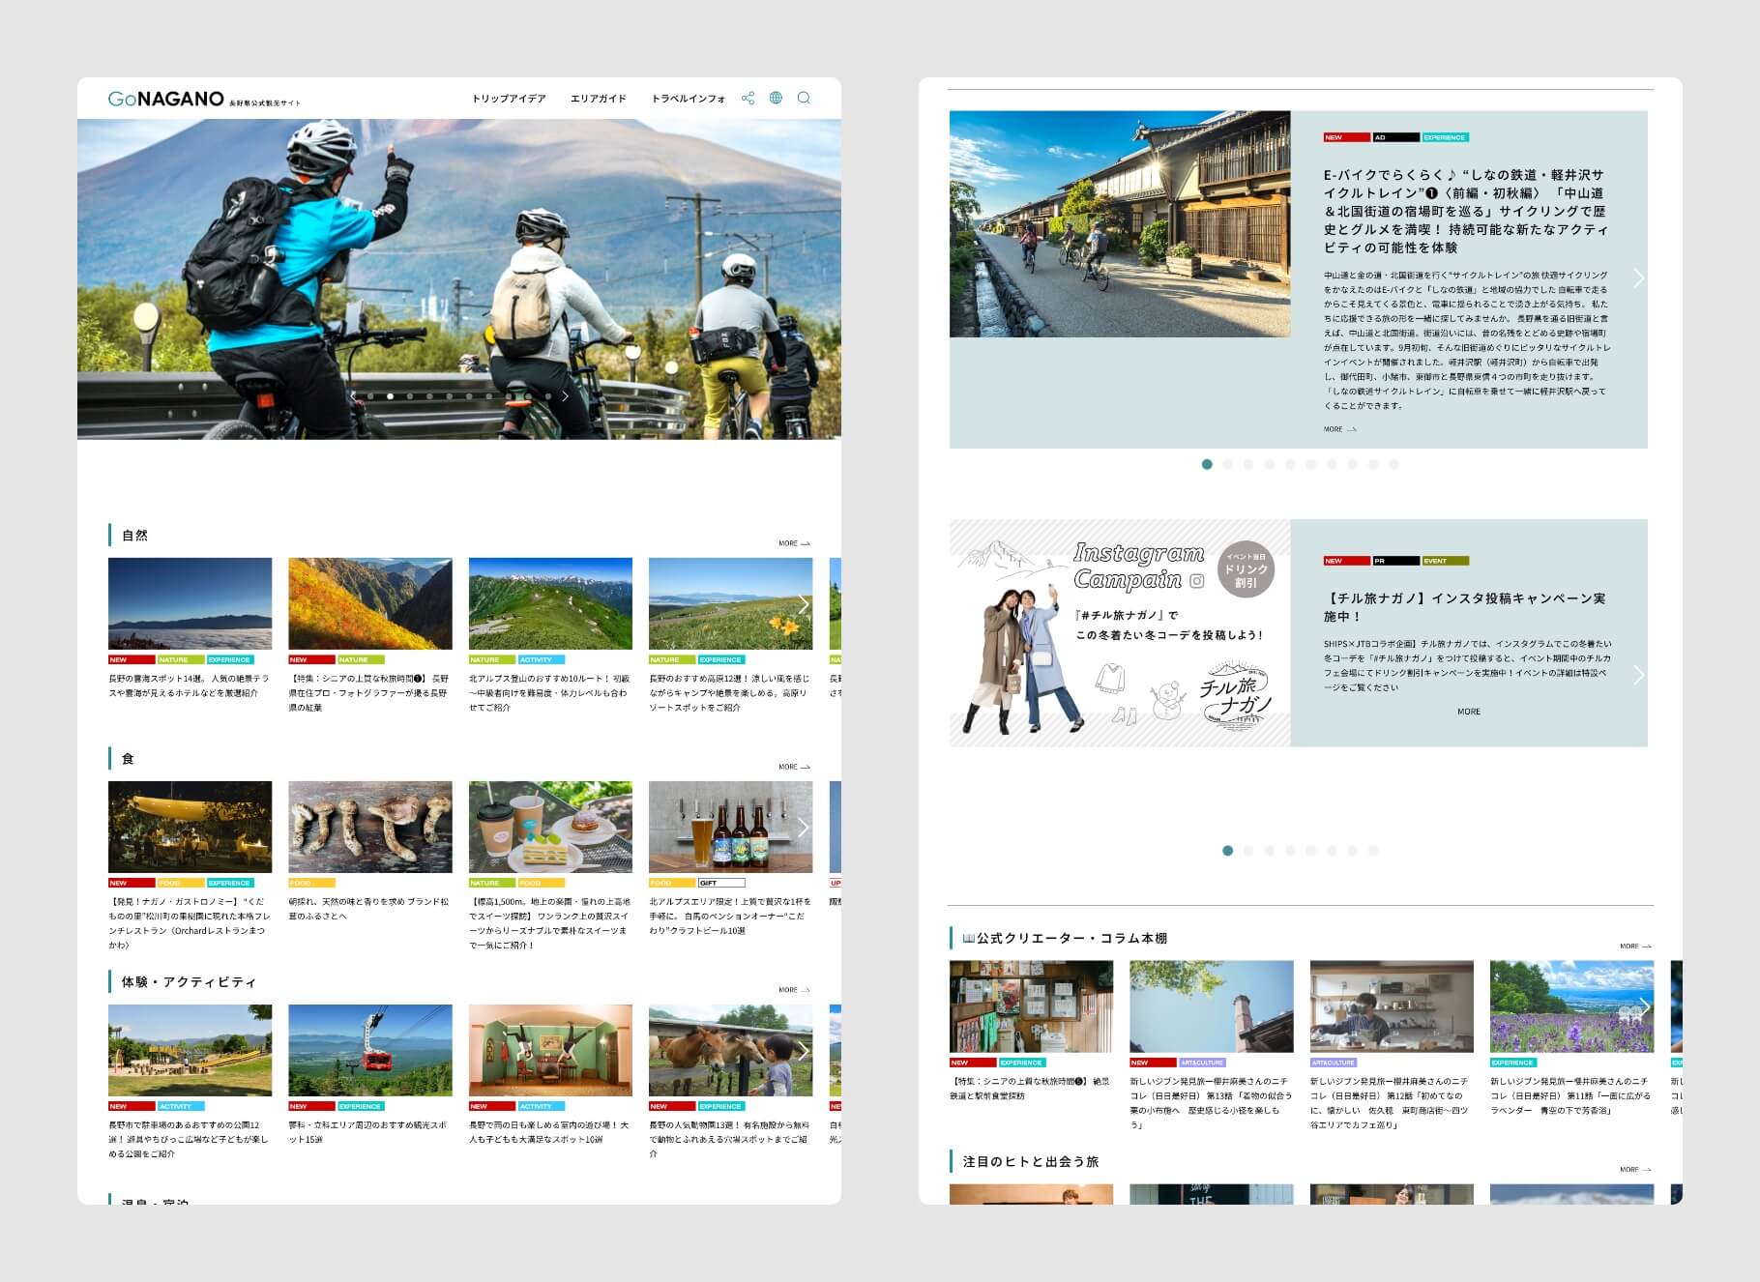Slide the 自然 card row forward arrow
This screenshot has width=1760, height=1282.
click(803, 604)
